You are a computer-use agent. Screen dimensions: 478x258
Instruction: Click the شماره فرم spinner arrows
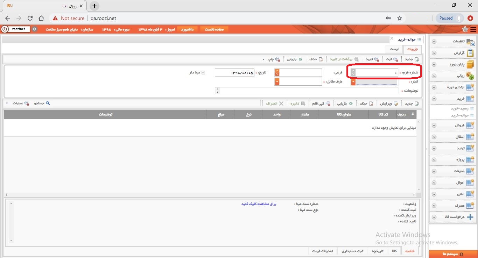[353, 72]
